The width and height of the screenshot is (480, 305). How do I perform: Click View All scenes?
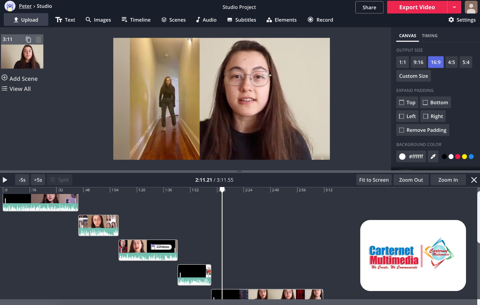click(16, 89)
